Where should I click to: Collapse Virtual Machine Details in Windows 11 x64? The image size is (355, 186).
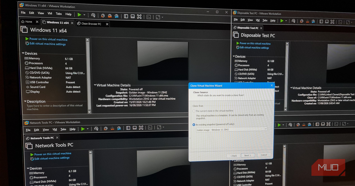(x=95, y=85)
